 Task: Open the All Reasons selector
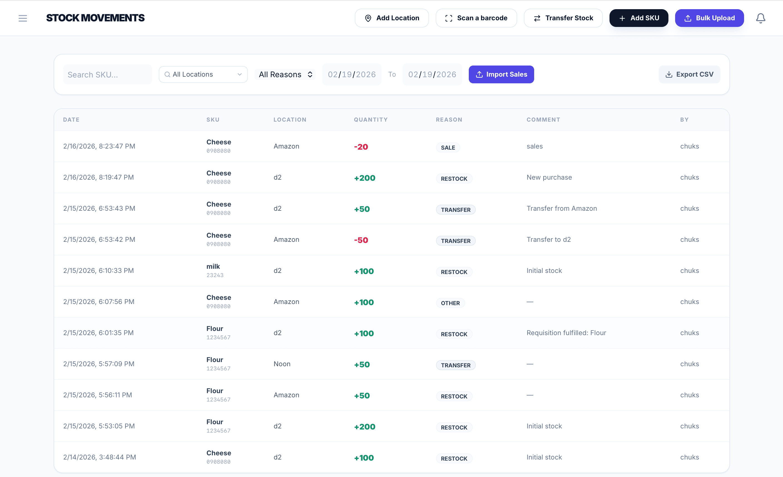click(285, 74)
